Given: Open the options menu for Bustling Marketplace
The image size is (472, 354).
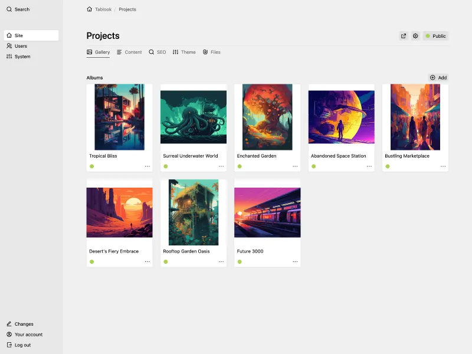Looking at the screenshot, I should coord(443,166).
